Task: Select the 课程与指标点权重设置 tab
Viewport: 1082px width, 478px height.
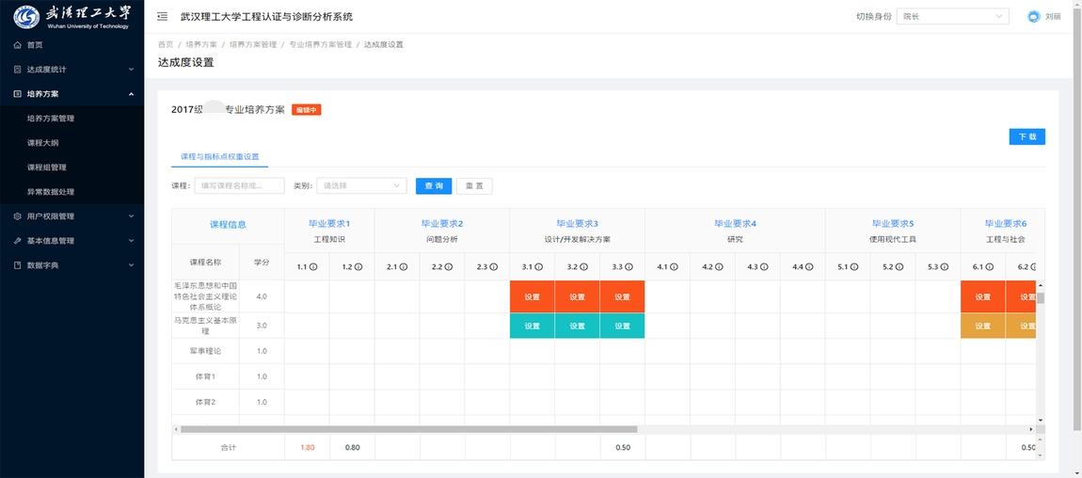Action: [219, 156]
